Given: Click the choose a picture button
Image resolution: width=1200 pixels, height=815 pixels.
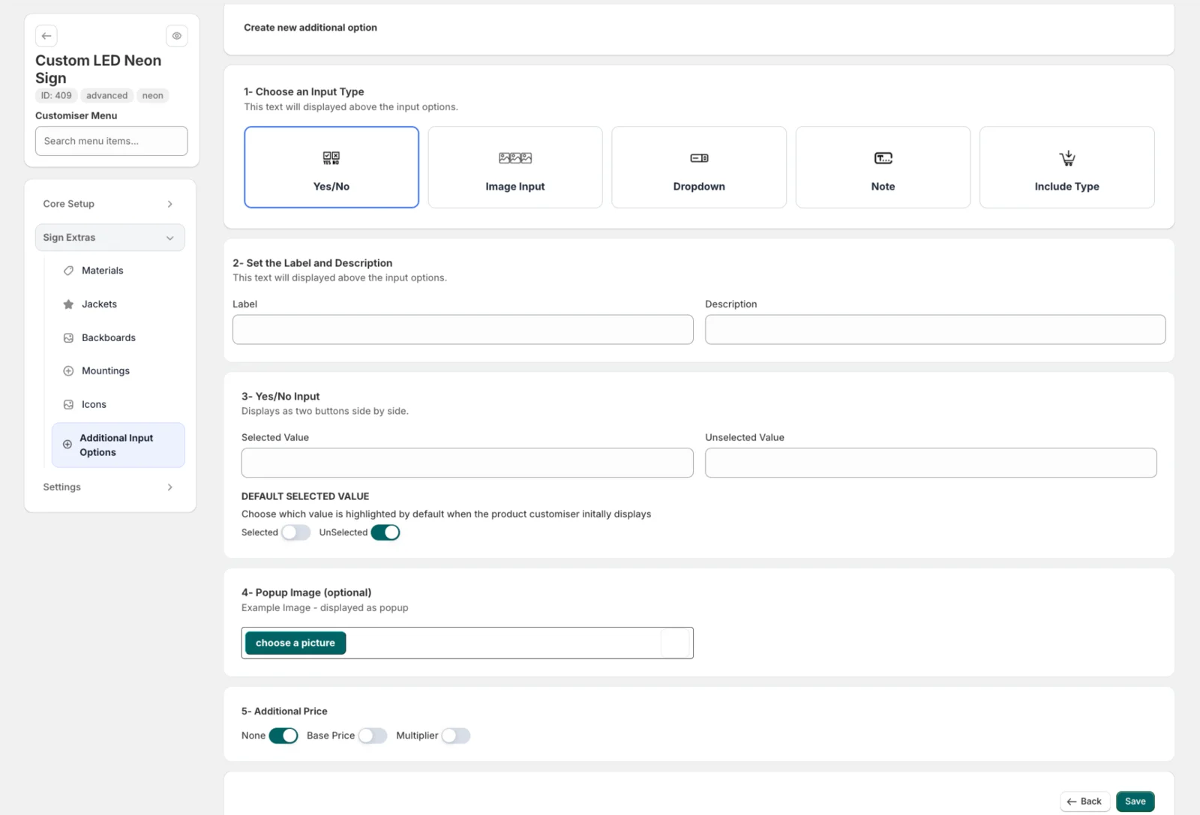Looking at the screenshot, I should pyautogui.click(x=295, y=643).
